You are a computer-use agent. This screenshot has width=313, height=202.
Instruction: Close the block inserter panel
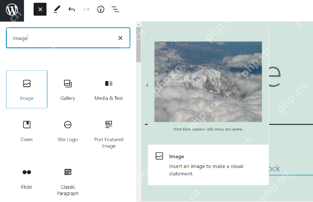40,9
